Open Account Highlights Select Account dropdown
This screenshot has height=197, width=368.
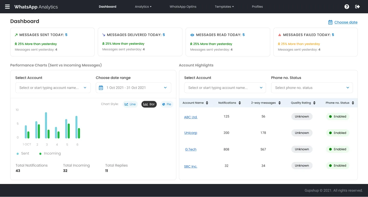pyautogui.click(x=225, y=88)
